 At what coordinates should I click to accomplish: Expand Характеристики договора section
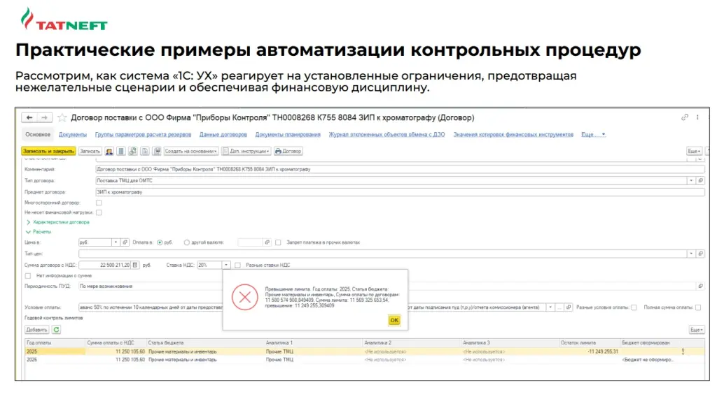(57, 222)
